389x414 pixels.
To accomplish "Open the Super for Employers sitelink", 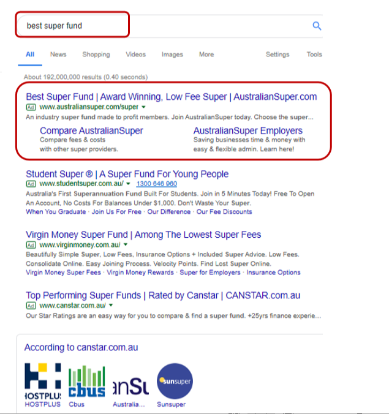I will coord(210,273).
